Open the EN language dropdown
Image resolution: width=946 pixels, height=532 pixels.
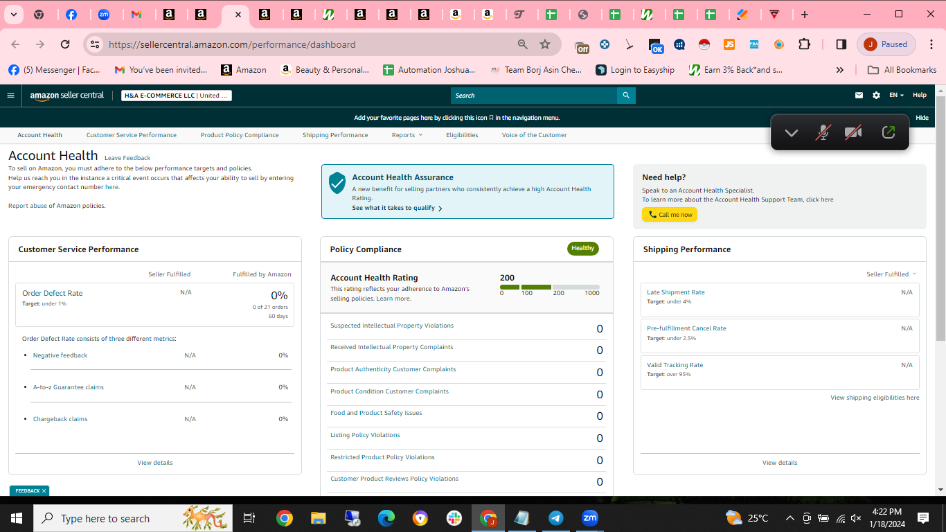pyautogui.click(x=896, y=96)
